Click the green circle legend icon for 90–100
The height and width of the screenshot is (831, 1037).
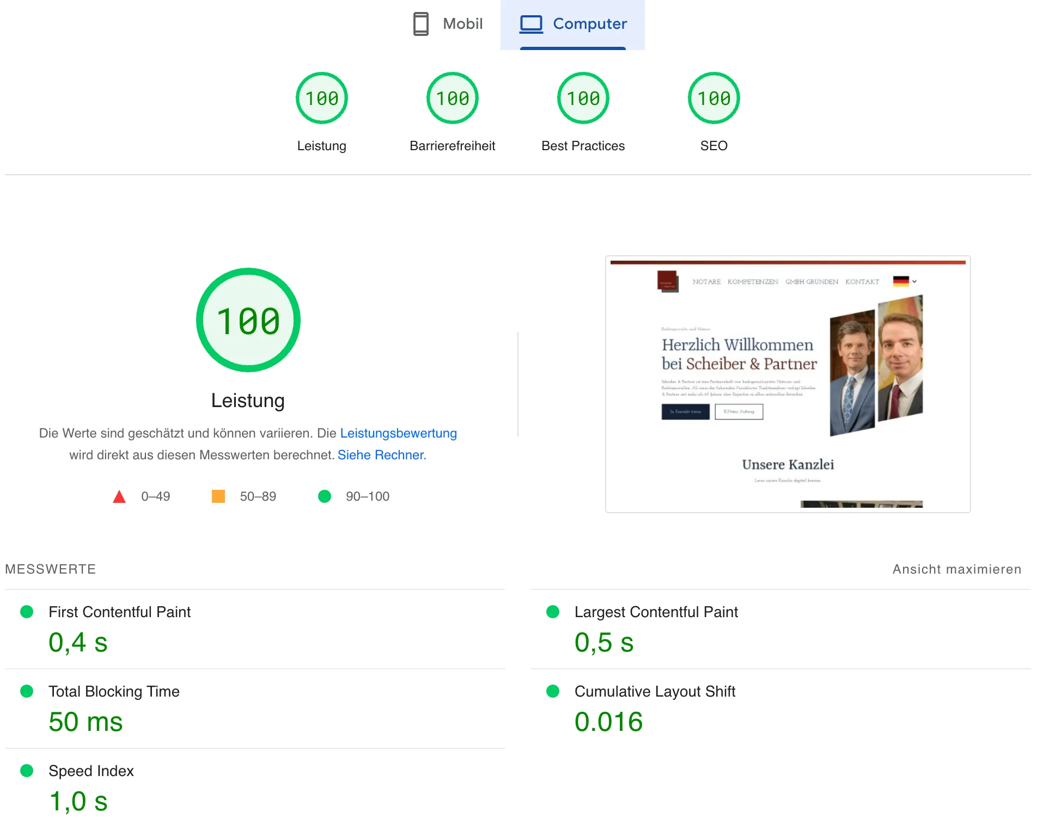pos(325,496)
